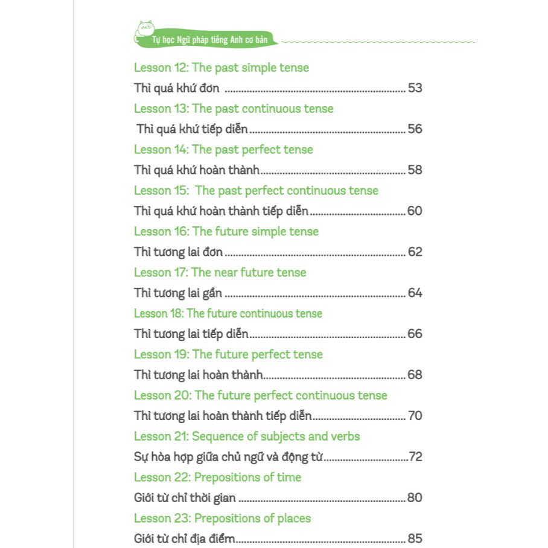Click the header title 'Tự học Ngữ pháp tiếng Anh cơ bản'

(x=205, y=41)
